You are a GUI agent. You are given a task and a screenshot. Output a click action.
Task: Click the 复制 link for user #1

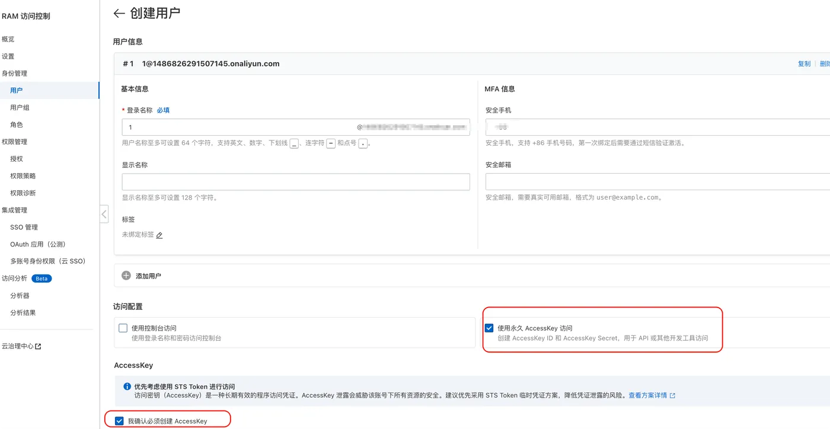coord(804,64)
